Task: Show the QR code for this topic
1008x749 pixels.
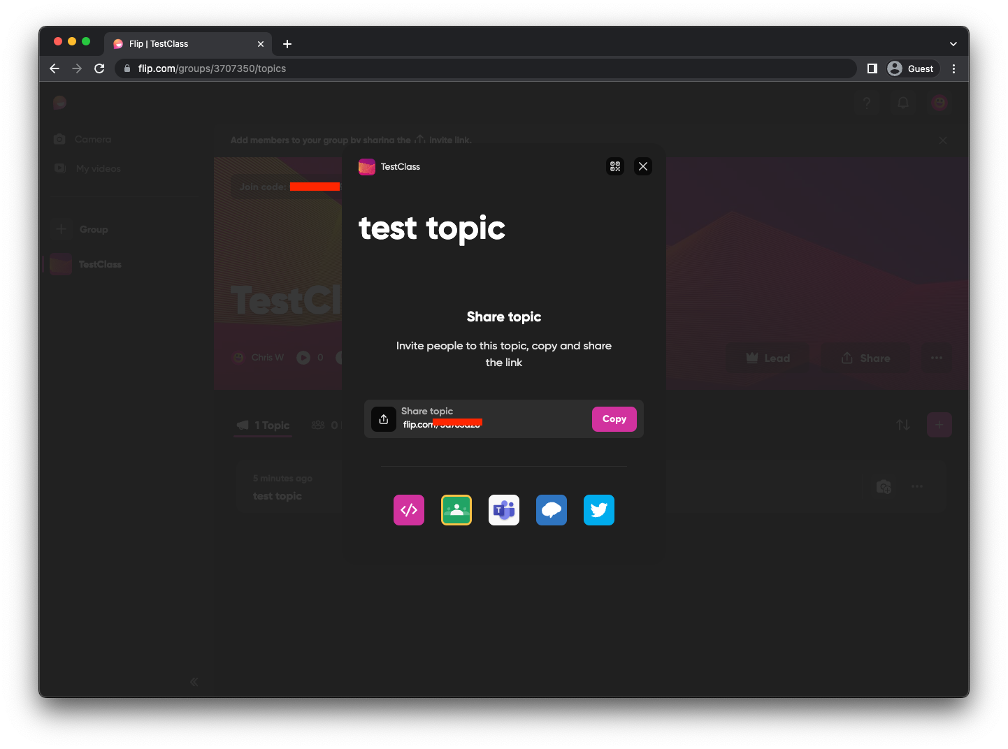Action: pos(615,166)
